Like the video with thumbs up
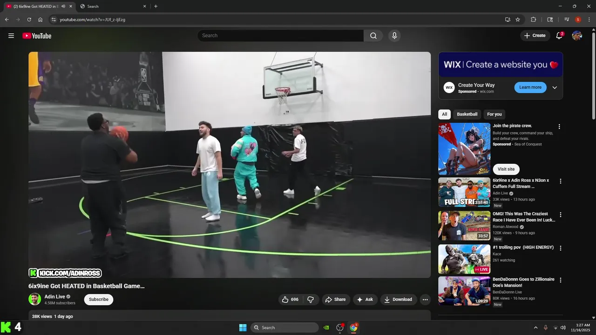The height and width of the screenshot is (335, 596). tap(290, 300)
